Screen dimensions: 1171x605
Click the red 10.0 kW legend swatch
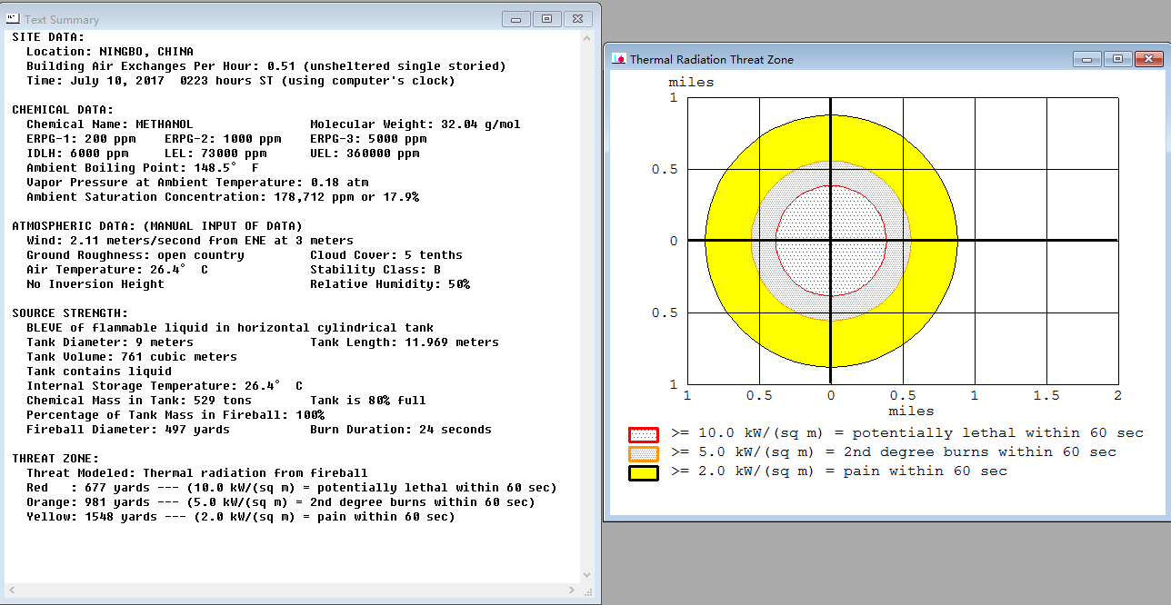[x=643, y=434]
